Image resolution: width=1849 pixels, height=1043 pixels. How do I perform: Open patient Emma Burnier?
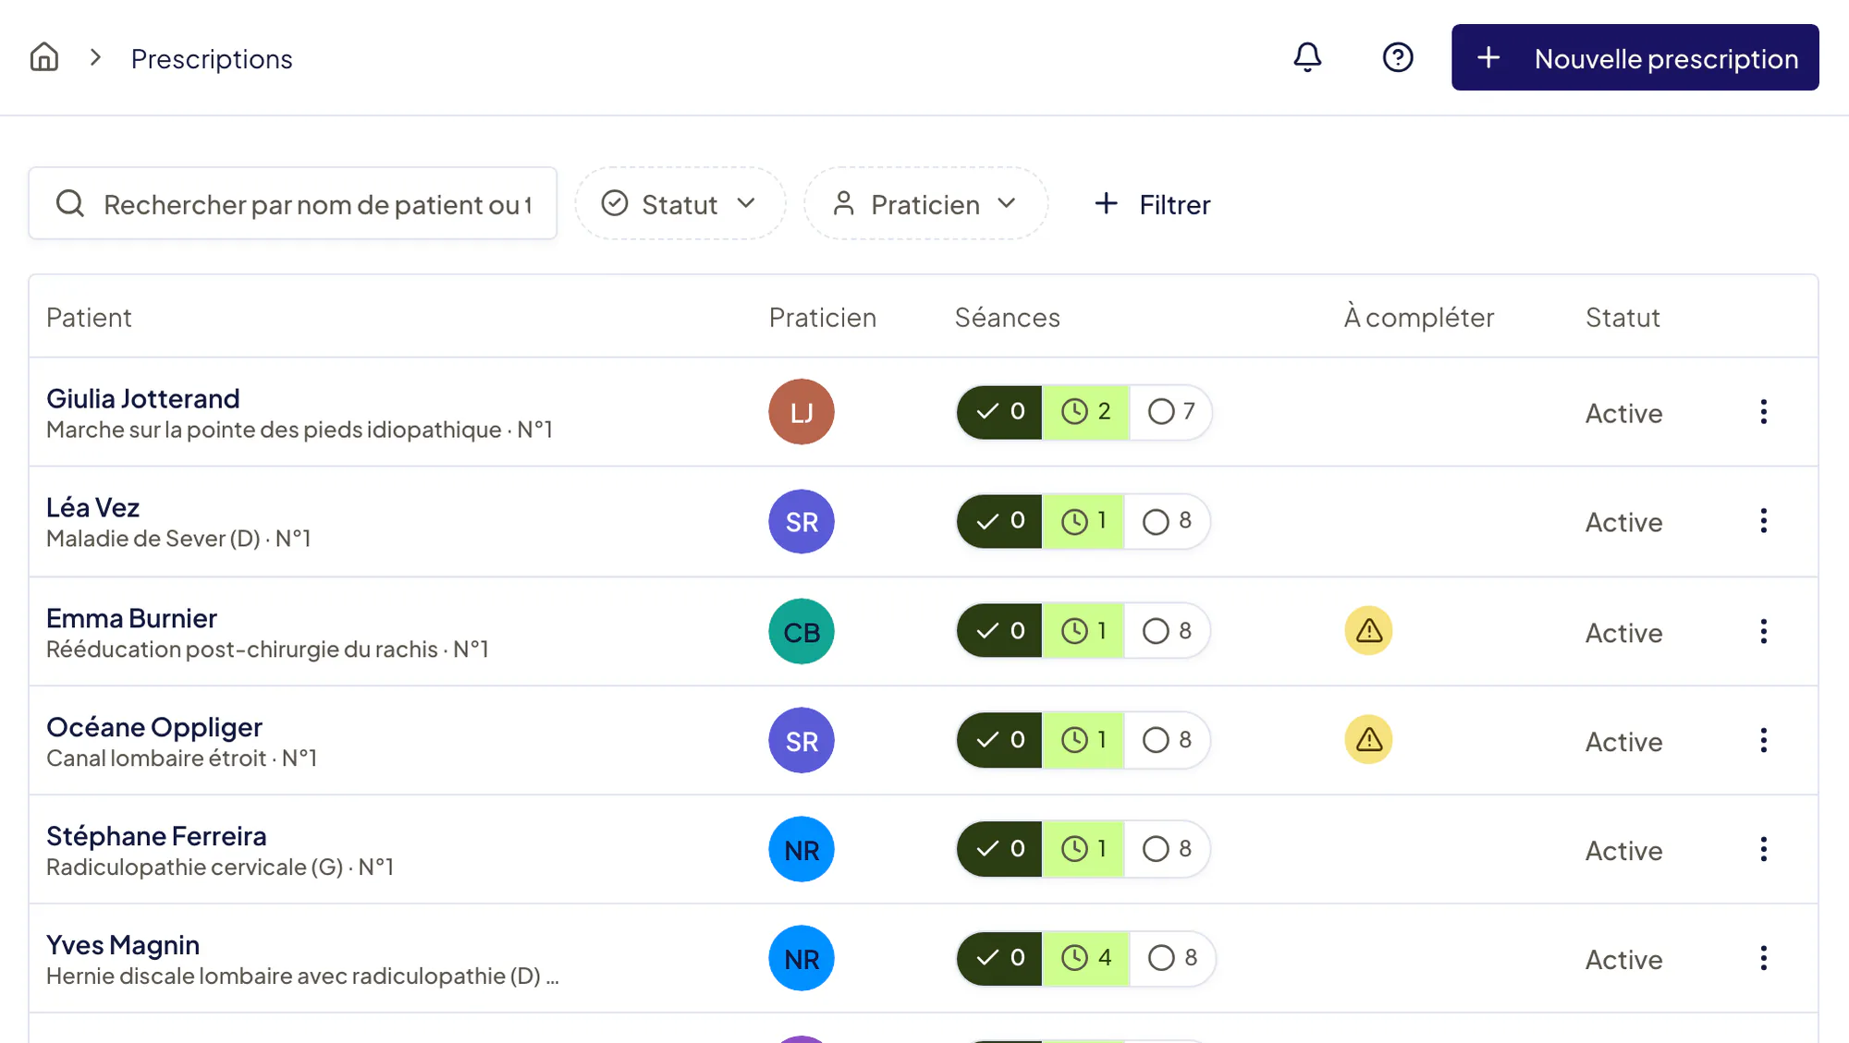(x=131, y=618)
